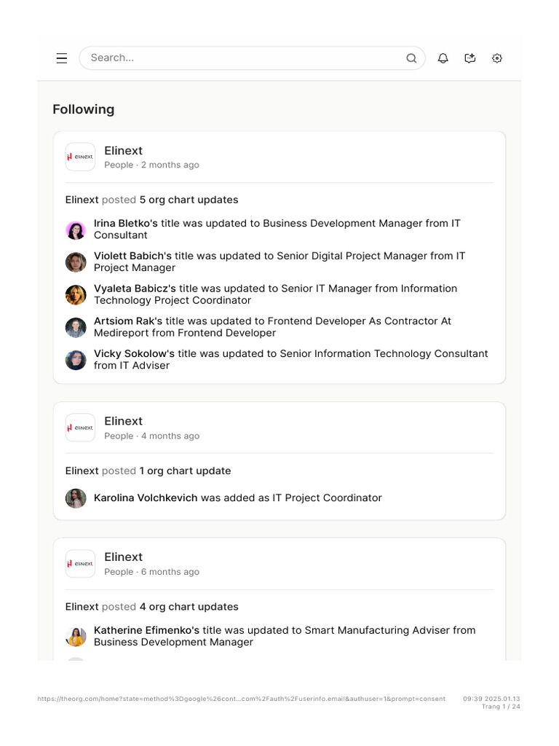Open Artsiom Rak's profile link
Screen dimensions: 559x746
[x=127, y=321]
